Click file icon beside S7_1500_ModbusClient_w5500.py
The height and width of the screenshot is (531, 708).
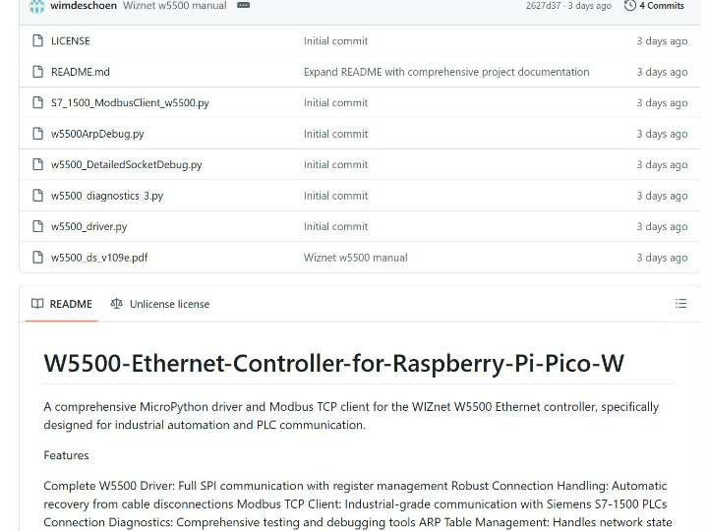(38, 102)
